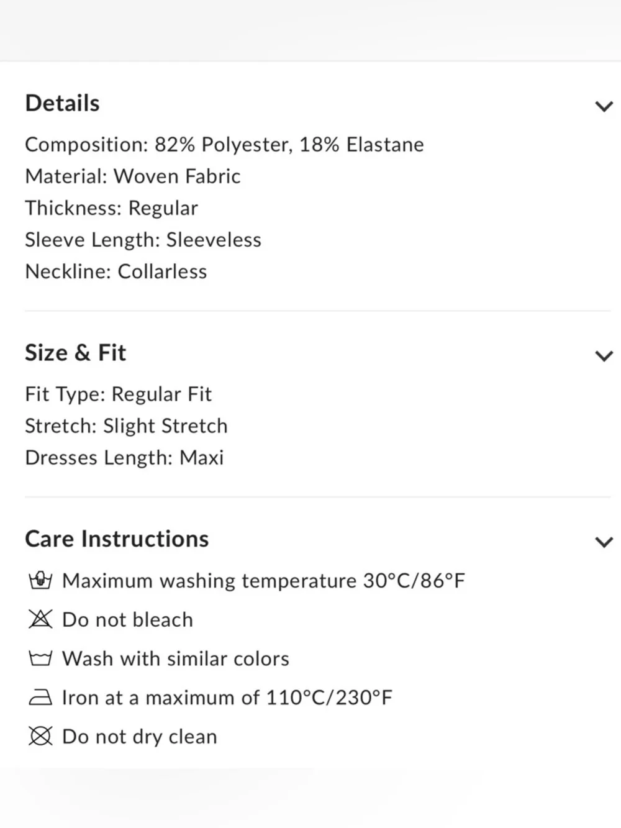The width and height of the screenshot is (621, 828).
Task: Collapse the Care Instructions chevron
Action: coord(604,542)
